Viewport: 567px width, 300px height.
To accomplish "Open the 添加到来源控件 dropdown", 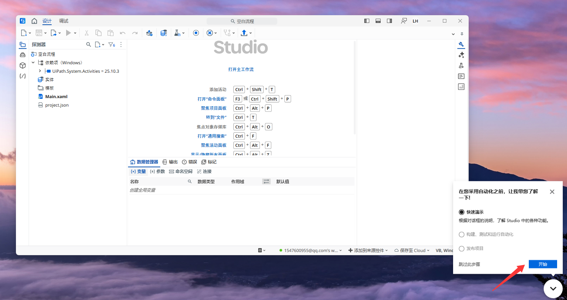I will (x=368, y=250).
